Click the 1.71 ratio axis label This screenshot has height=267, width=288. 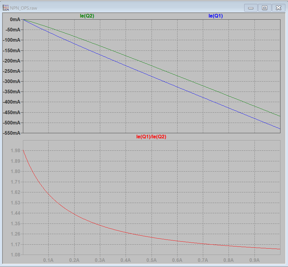pyautogui.click(x=15, y=182)
